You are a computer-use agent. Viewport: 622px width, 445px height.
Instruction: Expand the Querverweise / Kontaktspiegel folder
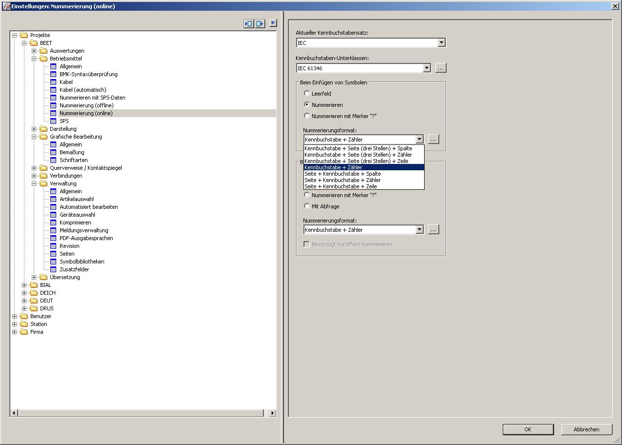tap(34, 168)
